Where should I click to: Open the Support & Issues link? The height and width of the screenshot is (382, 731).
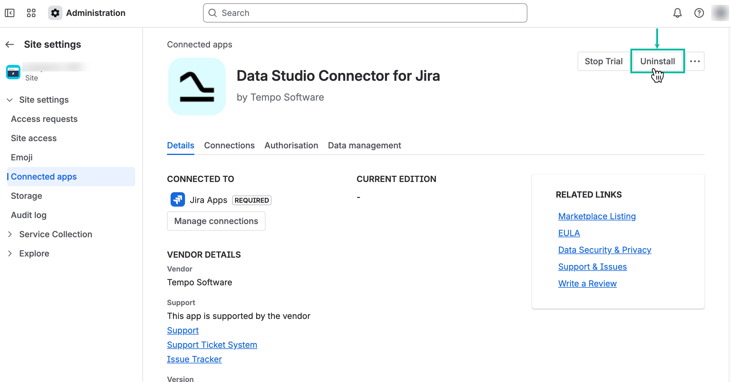click(592, 267)
